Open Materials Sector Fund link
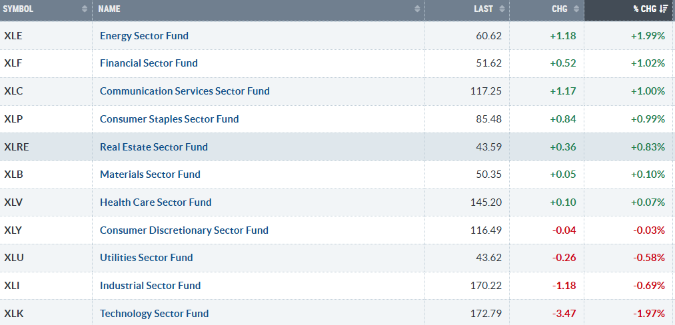The height and width of the screenshot is (325, 675). (150, 174)
